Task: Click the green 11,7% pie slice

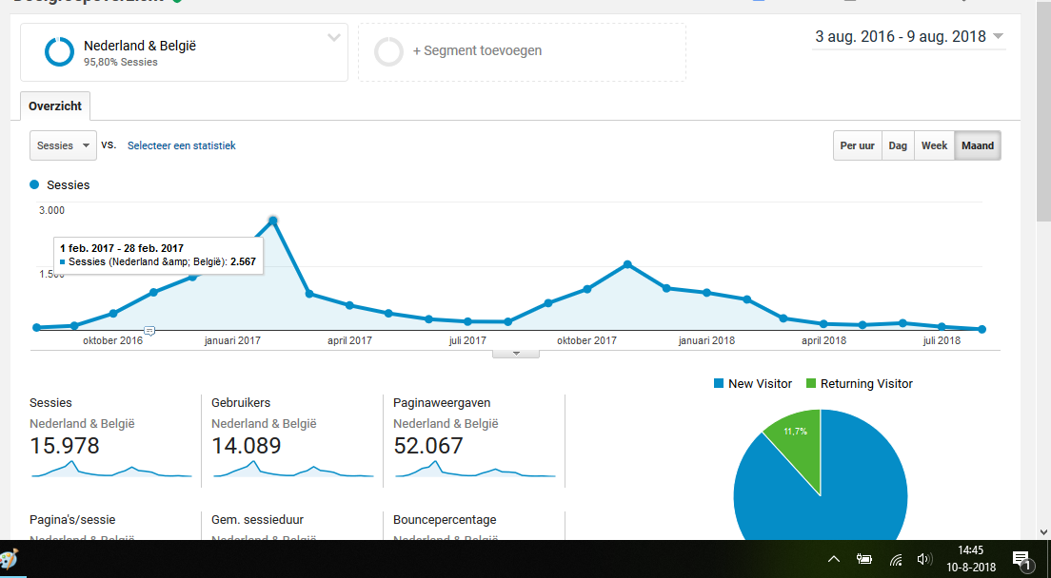Action: tap(798, 443)
